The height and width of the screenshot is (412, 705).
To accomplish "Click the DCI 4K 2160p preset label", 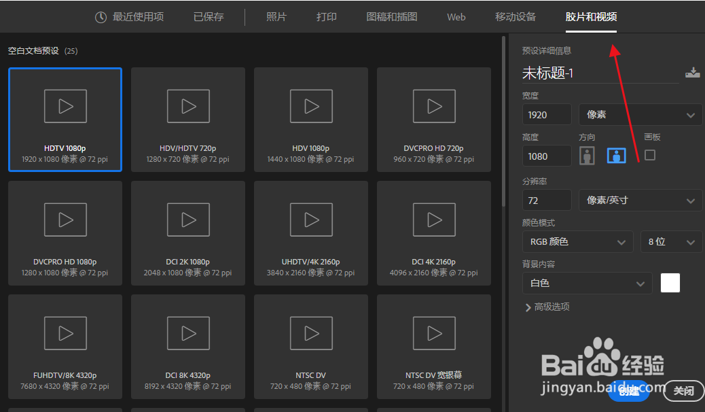I will [x=434, y=262].
